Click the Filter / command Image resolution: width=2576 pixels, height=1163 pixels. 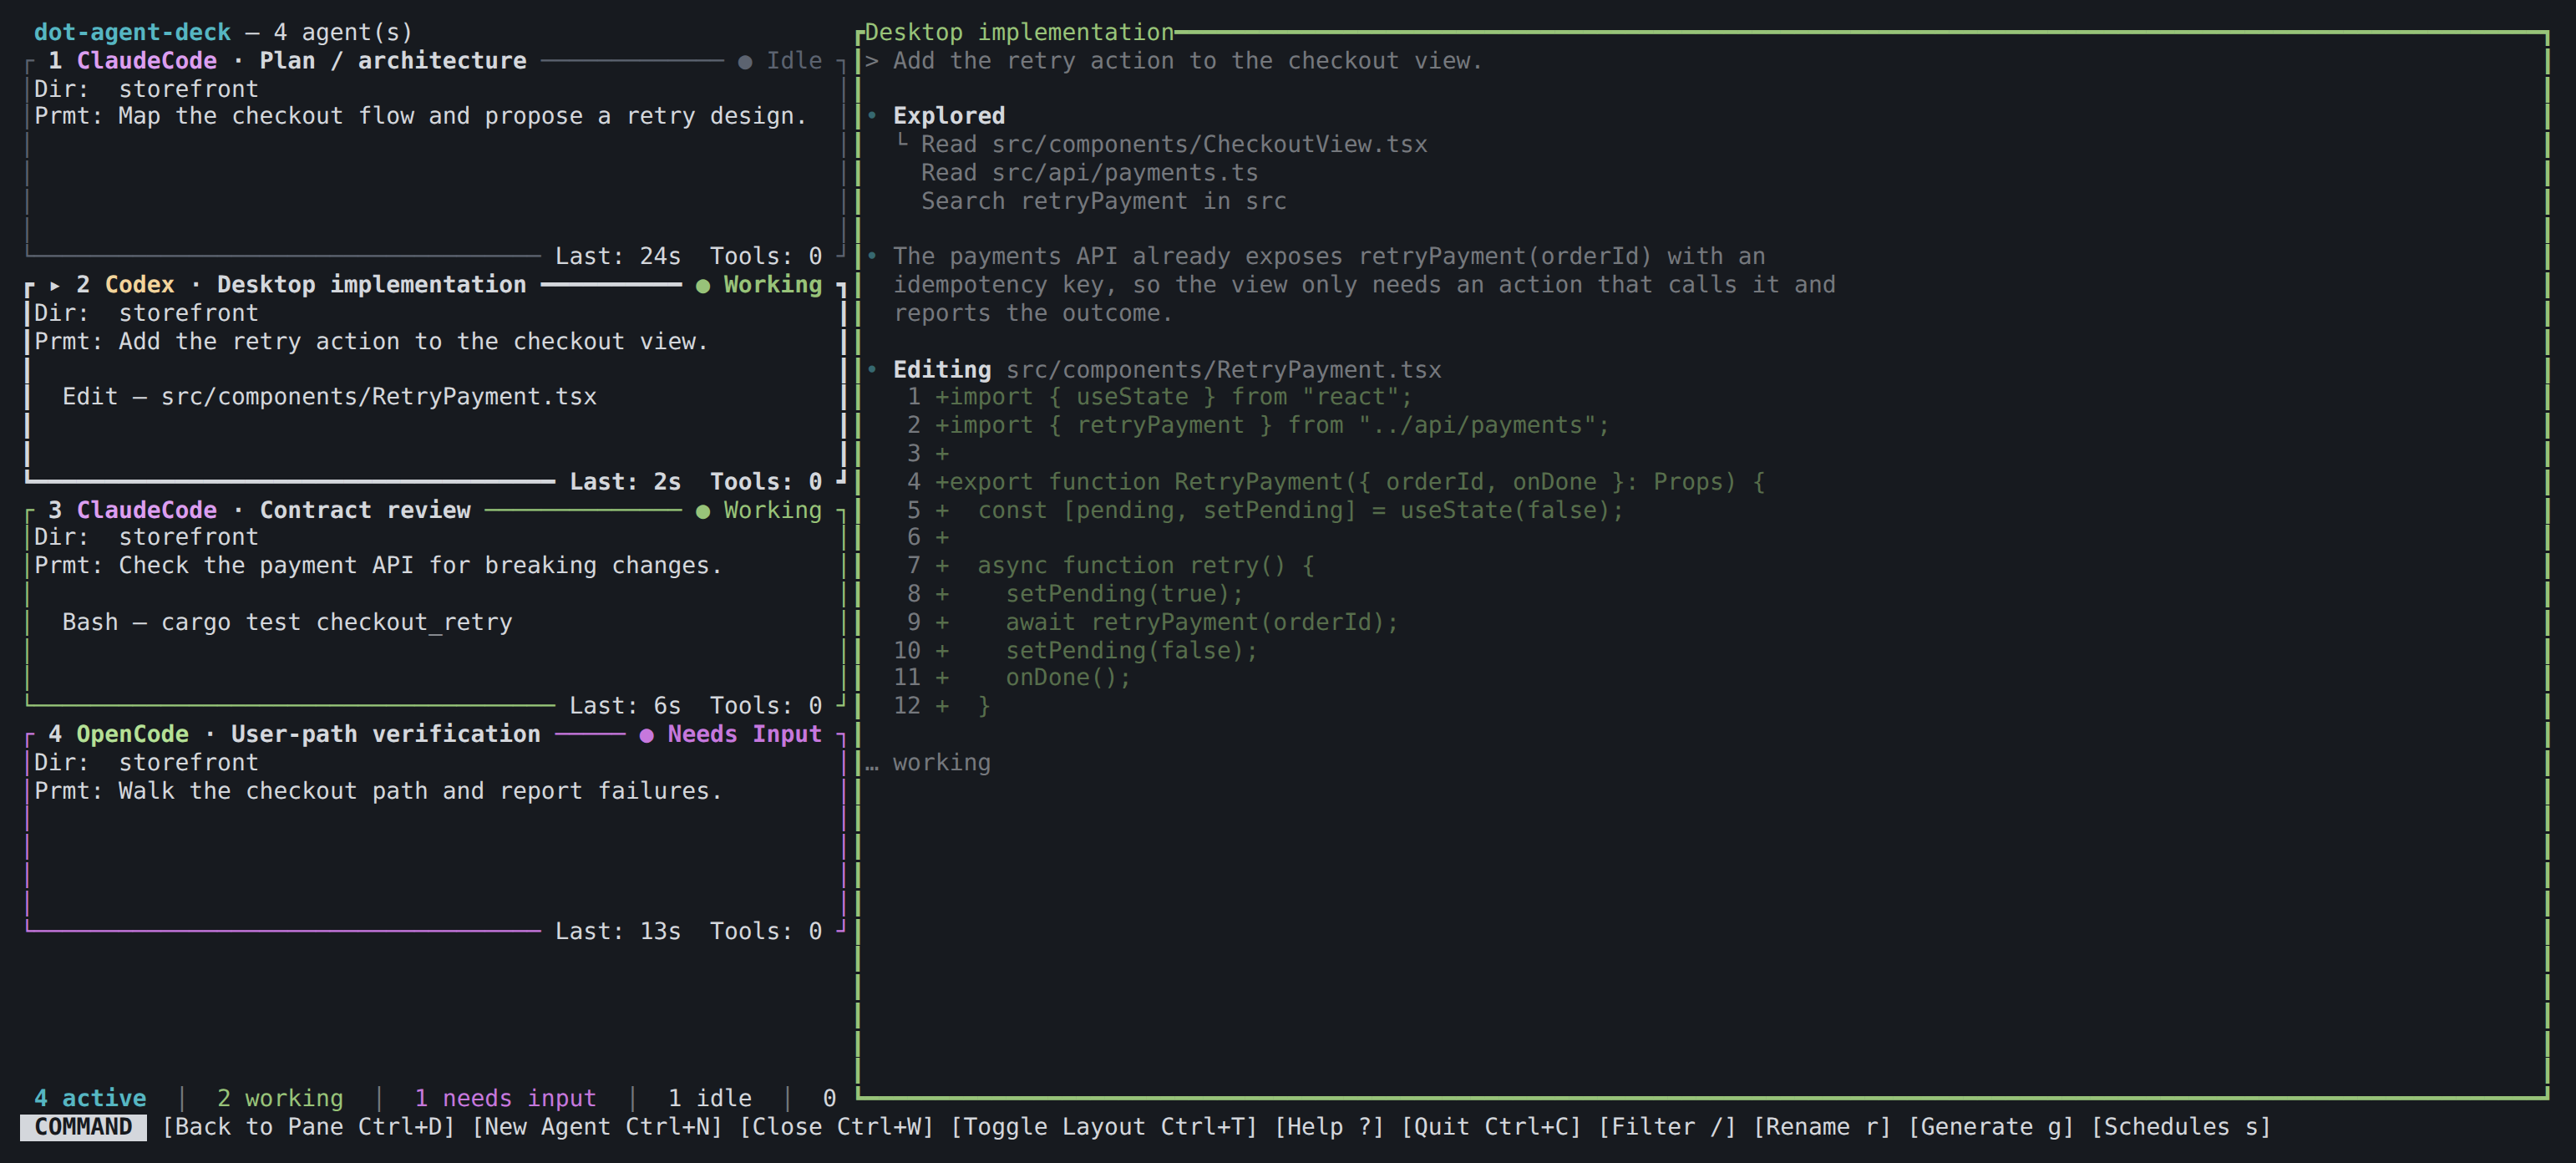(1667, 1127)
